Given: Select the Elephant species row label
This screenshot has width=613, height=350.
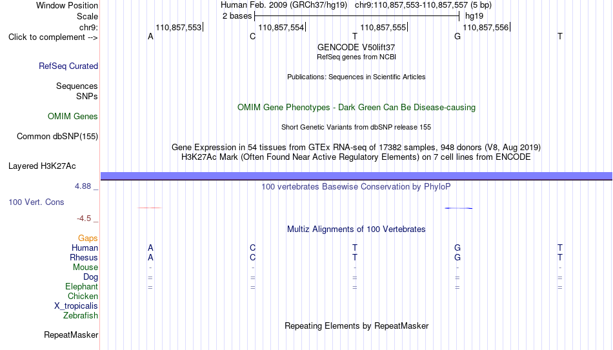Looking at the screenshot, I should [x=82, y=286].
